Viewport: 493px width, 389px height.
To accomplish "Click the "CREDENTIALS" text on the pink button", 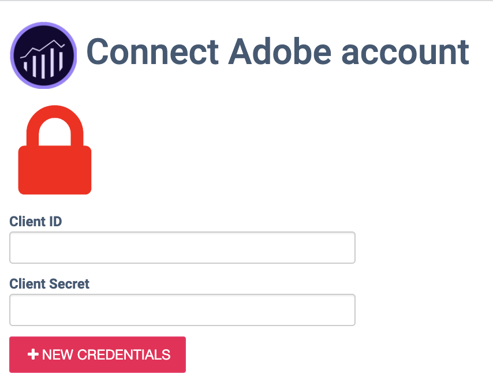I will pos(124,354).
